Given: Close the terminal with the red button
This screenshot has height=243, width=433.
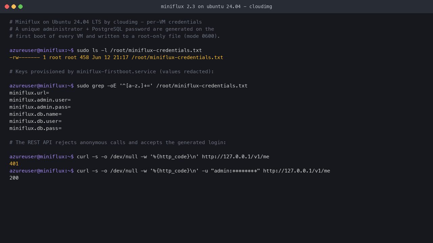Looking at the screenshot, I should pos(7,6).
